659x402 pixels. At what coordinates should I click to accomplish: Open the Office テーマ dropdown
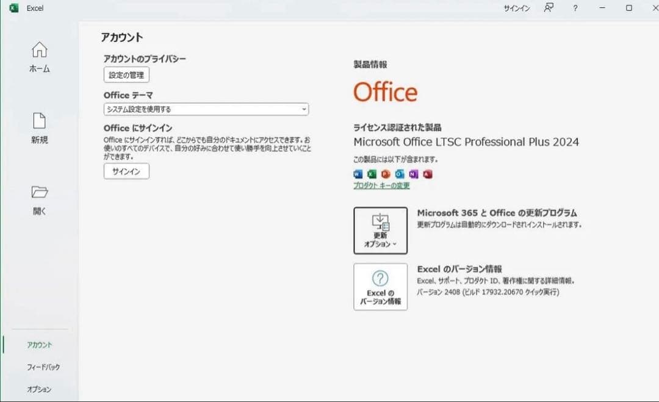[206, 109]
